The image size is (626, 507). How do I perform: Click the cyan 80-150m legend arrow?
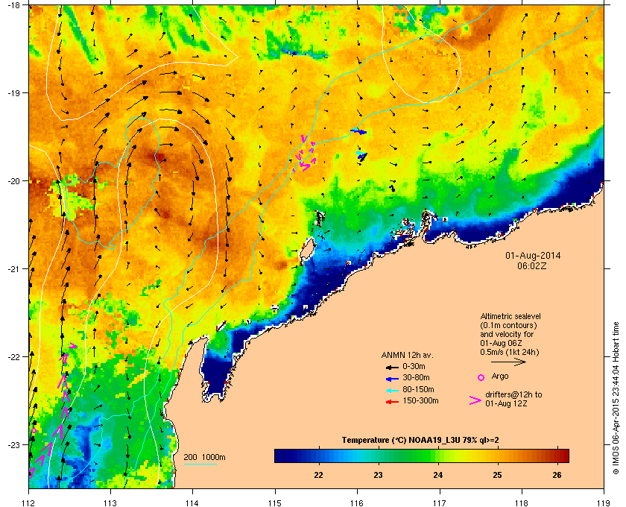tap(392, 391)
